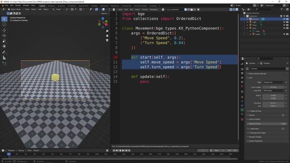The image size is (290, 163).
Task: Hide Plane object with eye icon
Action: [284, 25]
